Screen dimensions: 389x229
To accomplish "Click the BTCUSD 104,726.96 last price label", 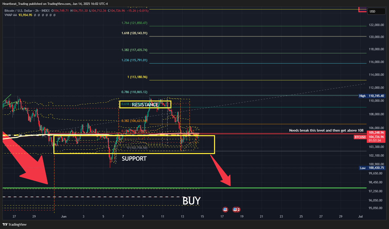I will (369, 137).
